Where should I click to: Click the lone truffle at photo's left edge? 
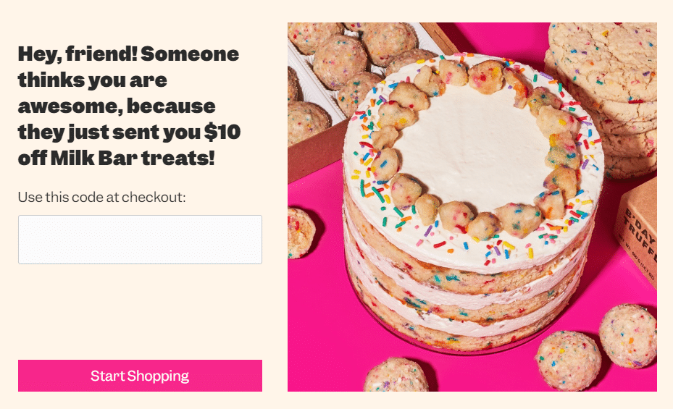point(301,233)
